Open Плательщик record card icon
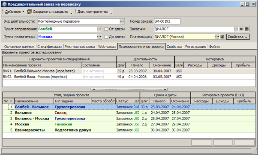Image resolution: width=258 pixels, height=155 pixels. point(222,37)
